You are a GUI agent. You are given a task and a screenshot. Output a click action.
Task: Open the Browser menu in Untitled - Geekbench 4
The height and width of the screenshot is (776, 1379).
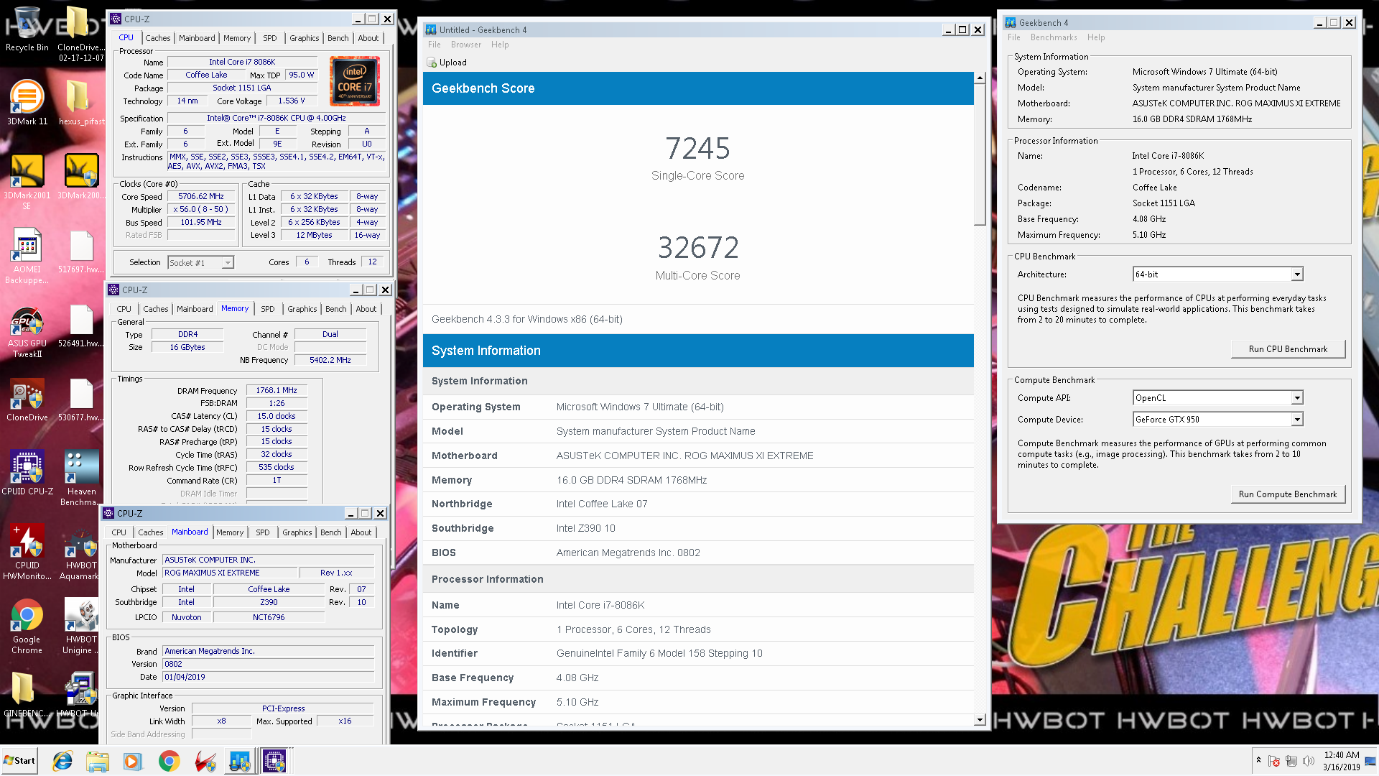(x=466, y=45)
